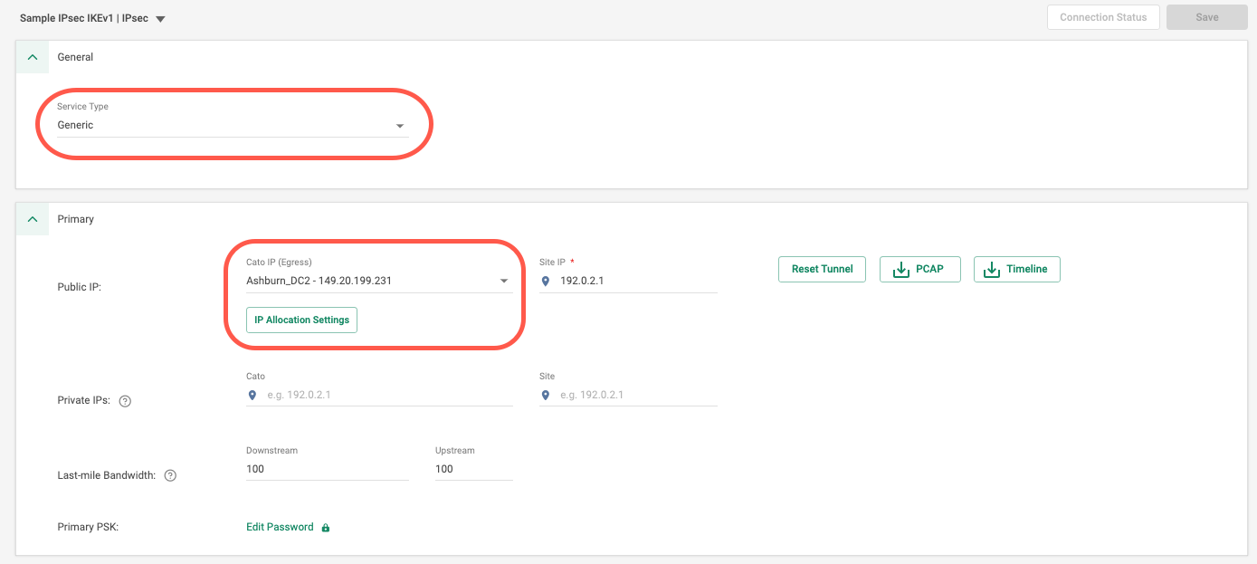Collapse the General section
1257x564 pixels.
(x=33, y=57)
